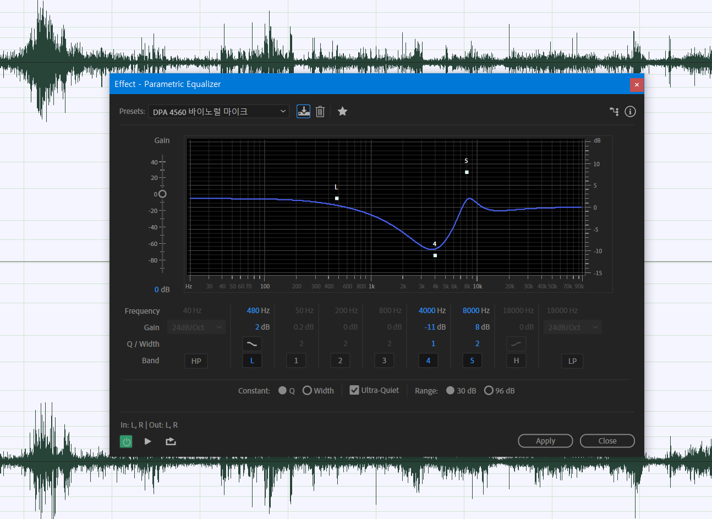Screen dimensions: 712x519
Task: Select the Constant Width radio button
Action: 307,390
